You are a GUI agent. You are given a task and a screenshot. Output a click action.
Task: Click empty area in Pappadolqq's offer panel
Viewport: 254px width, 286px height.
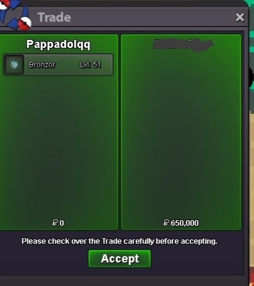(x=58, y=145)
